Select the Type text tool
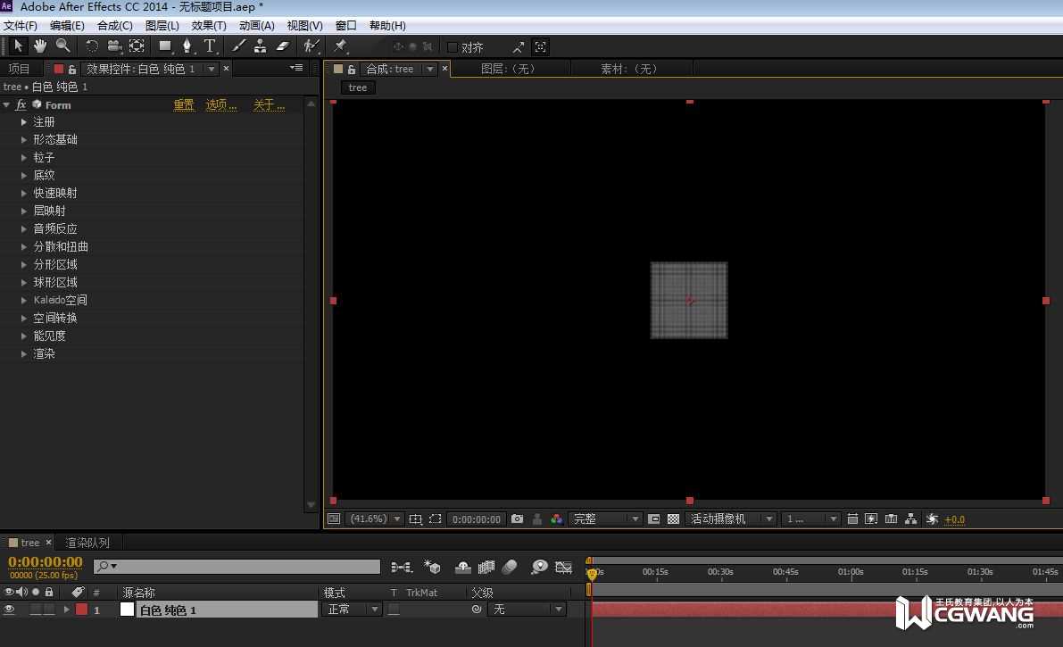The height and width of the screenshot is (647, 1063). [x=210, y=46]
